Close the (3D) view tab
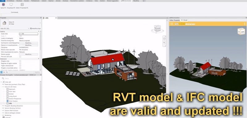Screen dimensions: 247x118 pos(56,18)
